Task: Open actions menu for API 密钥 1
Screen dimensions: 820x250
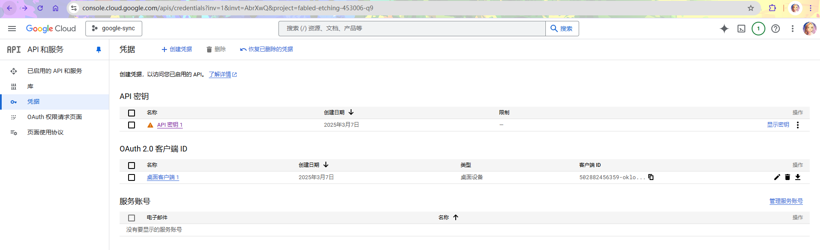Action: [798, 125]
